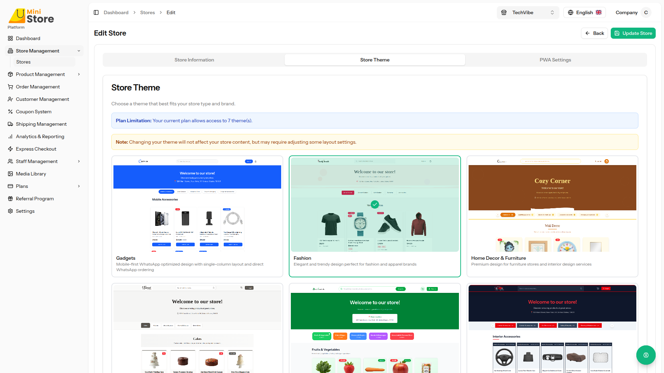The width and height of the screenshot is (664, 373).
Task: Toggle the sidebar panel icon
Action: (x=96, y=12)
